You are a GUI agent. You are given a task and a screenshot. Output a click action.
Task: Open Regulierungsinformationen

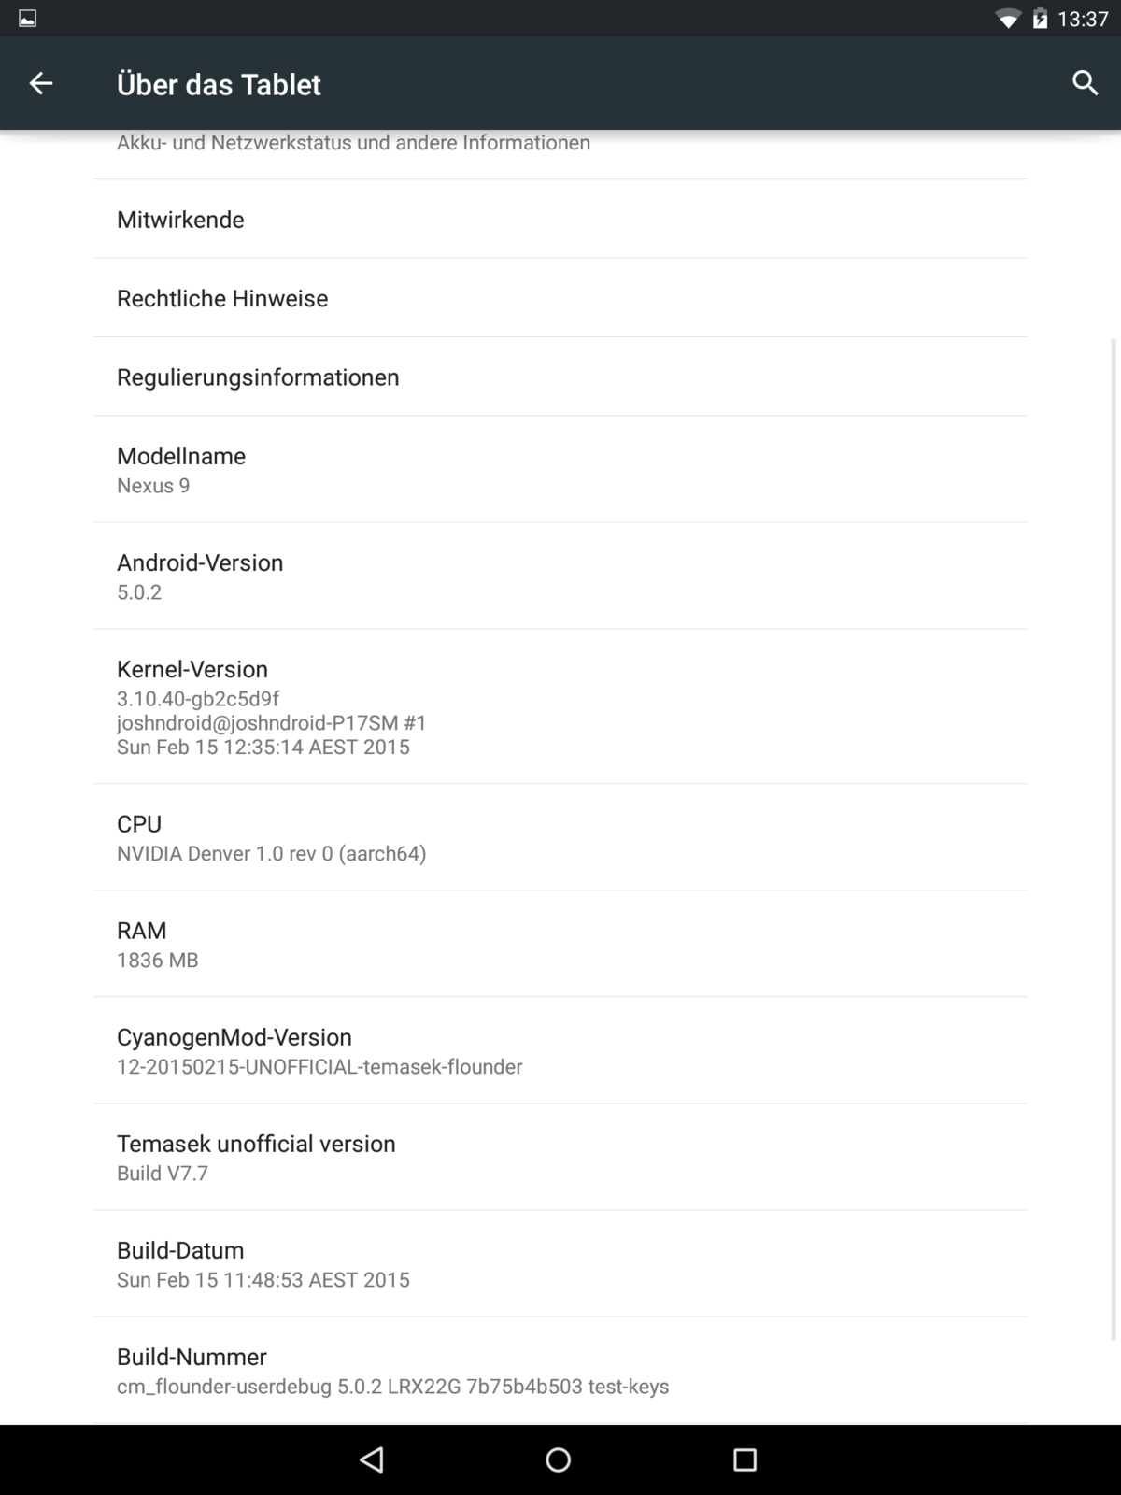click(x=560, y=377)
